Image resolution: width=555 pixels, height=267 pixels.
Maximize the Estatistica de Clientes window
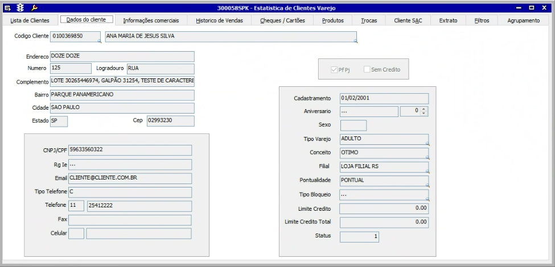tap(532, 8)
